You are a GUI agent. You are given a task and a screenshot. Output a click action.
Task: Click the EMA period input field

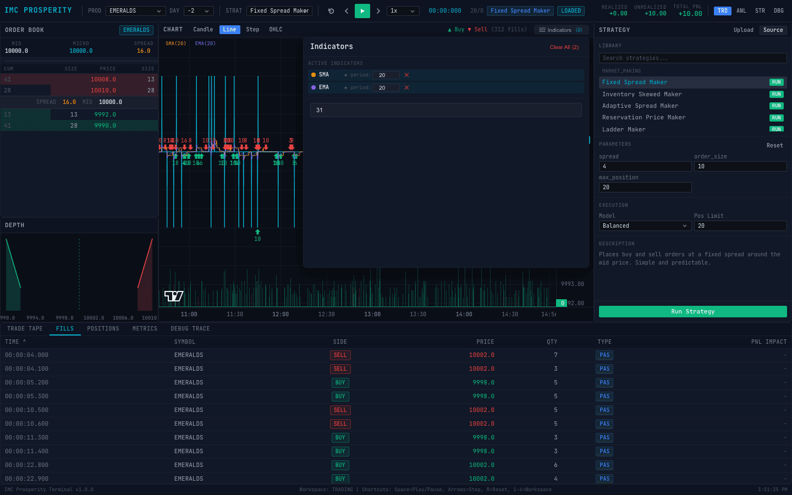(386, 87)
